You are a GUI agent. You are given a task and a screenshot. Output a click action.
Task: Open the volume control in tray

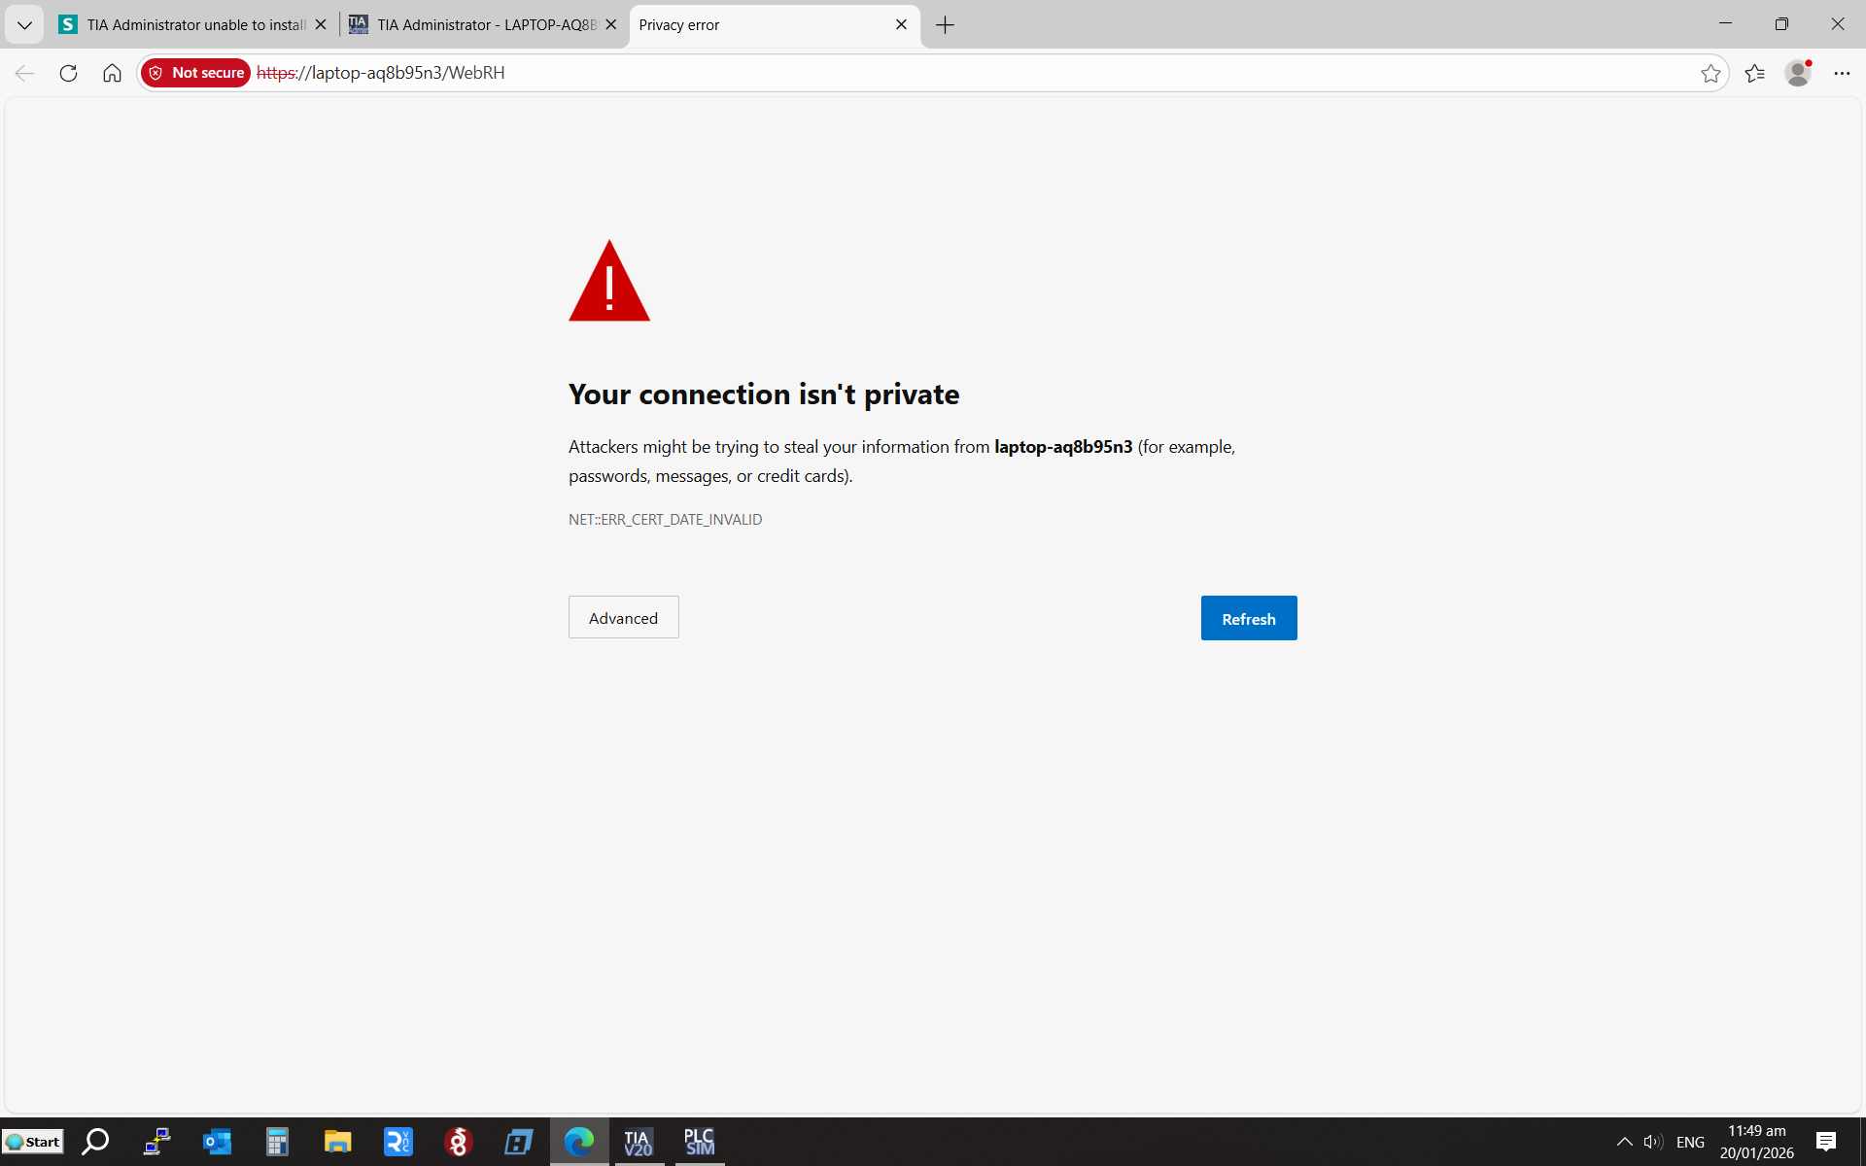point(1652,1142)
